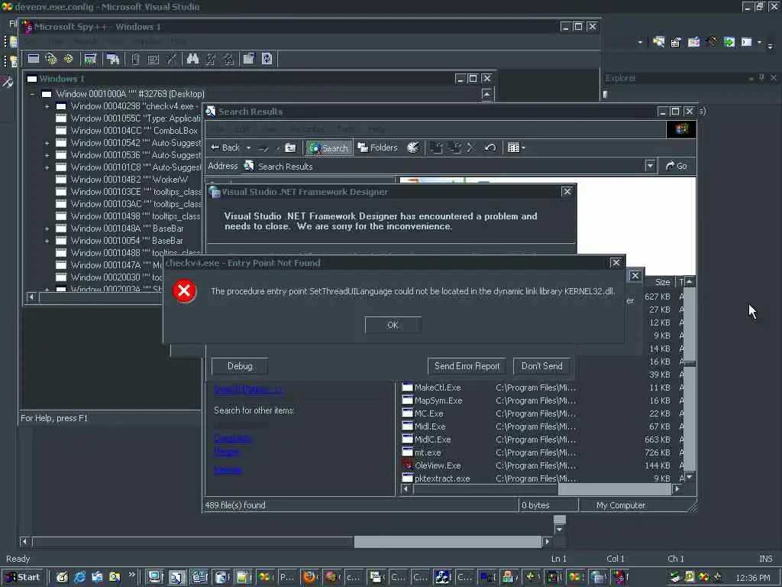This screenshot has height=587, width=782.
Task: Open the Tools menu in Search Results
Action: pos(345,129)
